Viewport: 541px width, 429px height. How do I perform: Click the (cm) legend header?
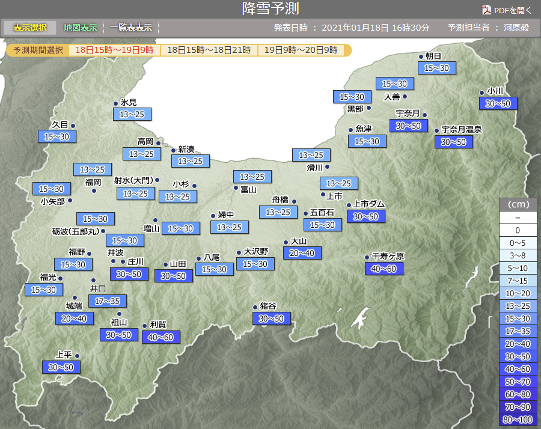[518, 204]
